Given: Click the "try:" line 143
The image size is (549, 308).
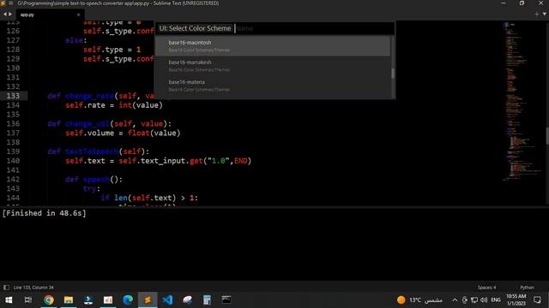Looking at the screenshot, I should [92, 188].
